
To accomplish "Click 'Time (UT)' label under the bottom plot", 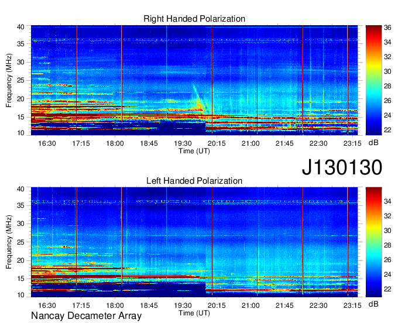I will point(194,313).
